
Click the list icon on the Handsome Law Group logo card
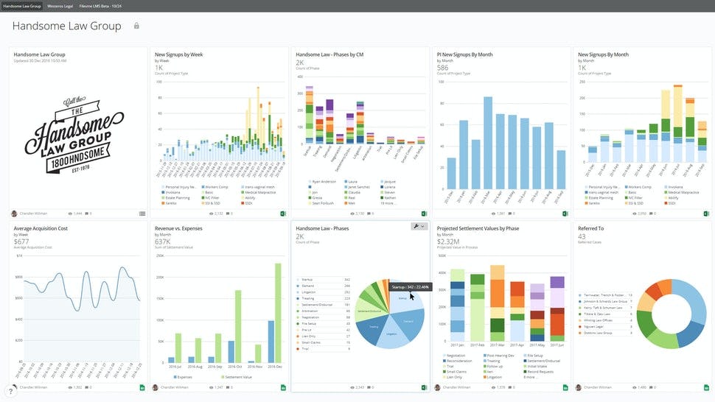click(142, 214)
